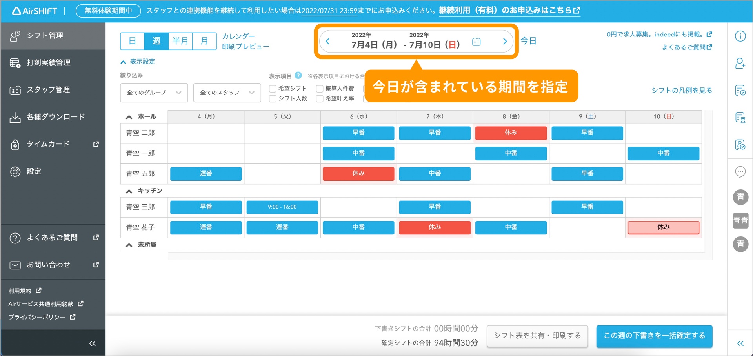Select the red 休み shift for 青空 二郎
The height and width of the screenshot is (356, 753).
[x=511, y=133]
